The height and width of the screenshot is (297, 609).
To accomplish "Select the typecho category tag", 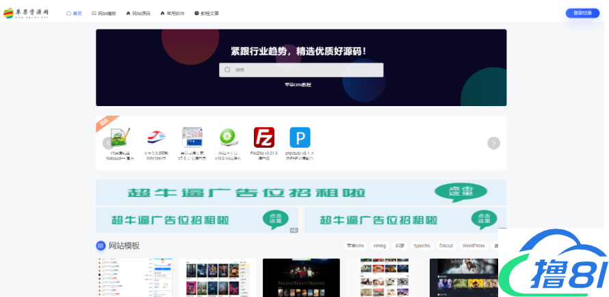I will coord(422,246).
